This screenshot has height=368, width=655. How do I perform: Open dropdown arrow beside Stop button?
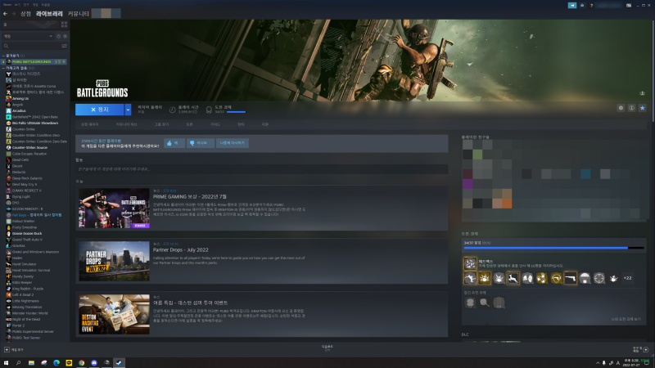click(x=128, y=109)
